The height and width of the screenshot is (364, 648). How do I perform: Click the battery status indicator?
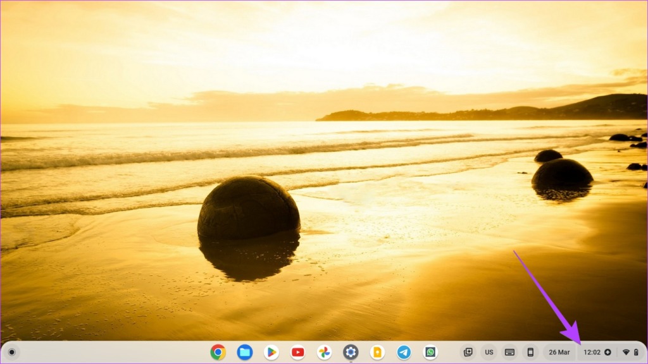635,352
